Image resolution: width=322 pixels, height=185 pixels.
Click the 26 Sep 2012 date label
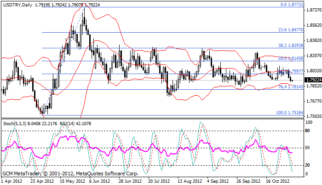248,181
